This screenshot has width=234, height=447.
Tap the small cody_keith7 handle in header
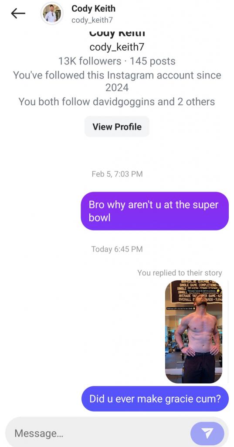(x=92, y=20)
